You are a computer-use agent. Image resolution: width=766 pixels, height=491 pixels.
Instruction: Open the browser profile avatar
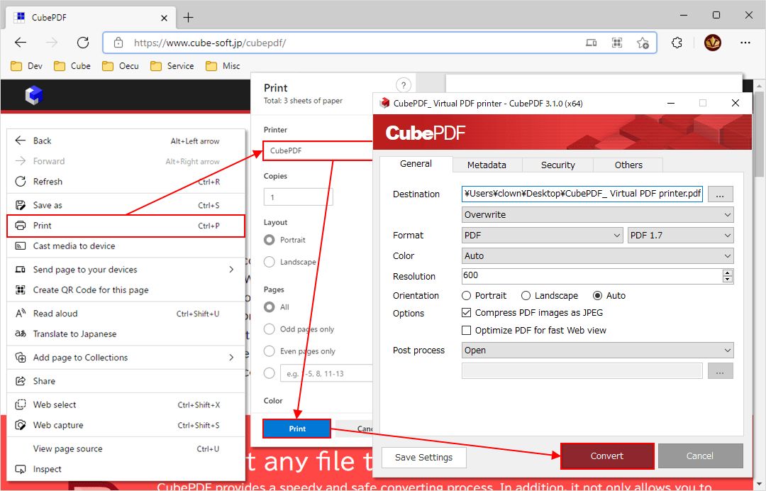click(x=712, y=42)
